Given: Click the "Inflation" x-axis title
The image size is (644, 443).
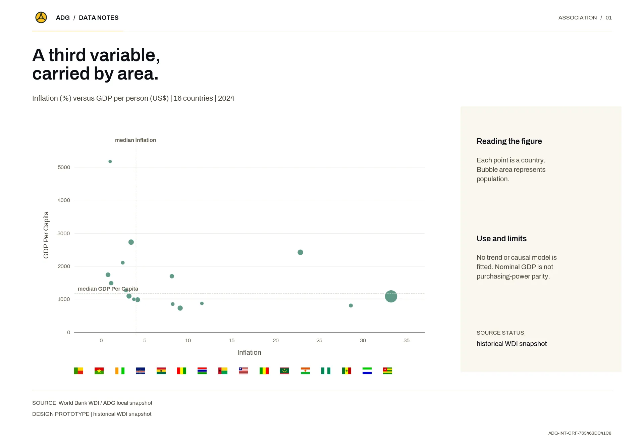Looking at the screenshot, I should pos(249,352).
